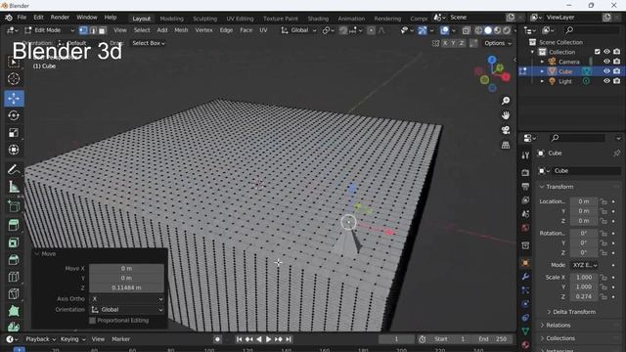Select the Measure tool

14,187
